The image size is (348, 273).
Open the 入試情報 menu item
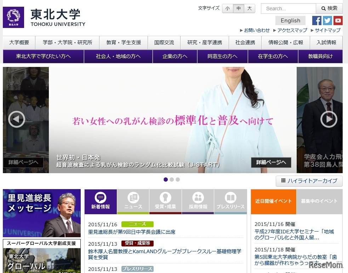pyautogui.click(x=326, y=42)
